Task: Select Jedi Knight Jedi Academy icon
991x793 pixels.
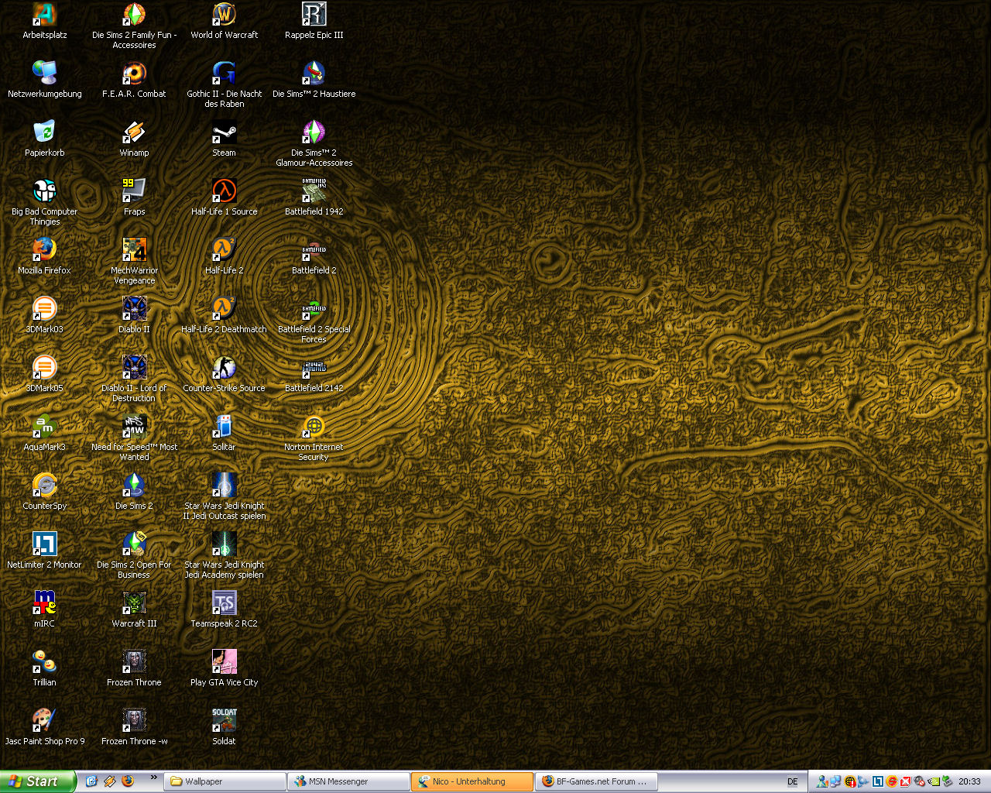Action: (x=225, y=555)
